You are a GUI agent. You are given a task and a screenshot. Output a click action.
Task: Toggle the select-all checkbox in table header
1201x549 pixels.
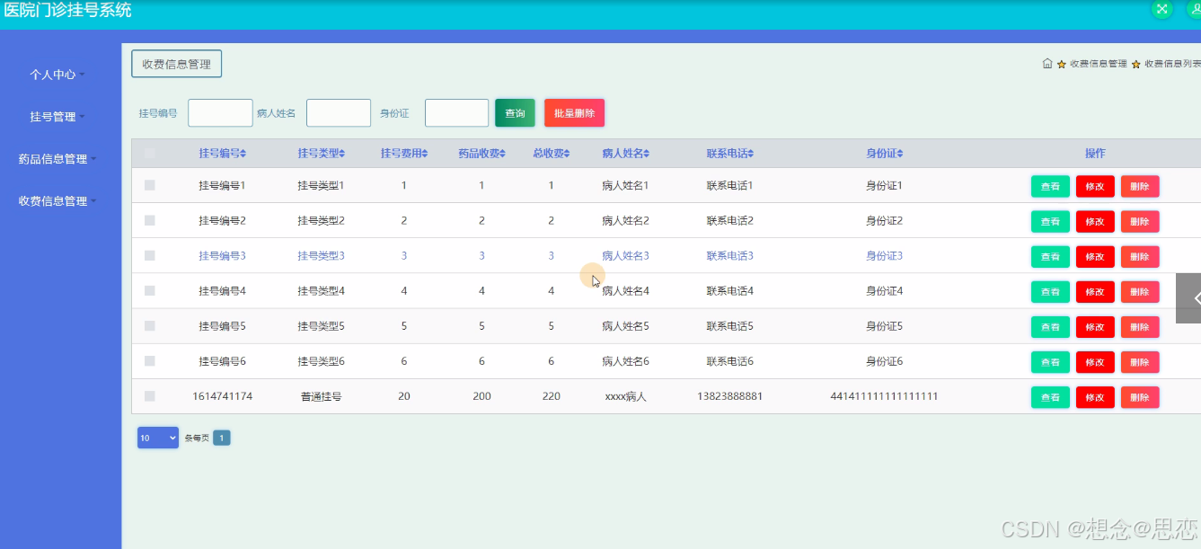(x=150, y=154)
